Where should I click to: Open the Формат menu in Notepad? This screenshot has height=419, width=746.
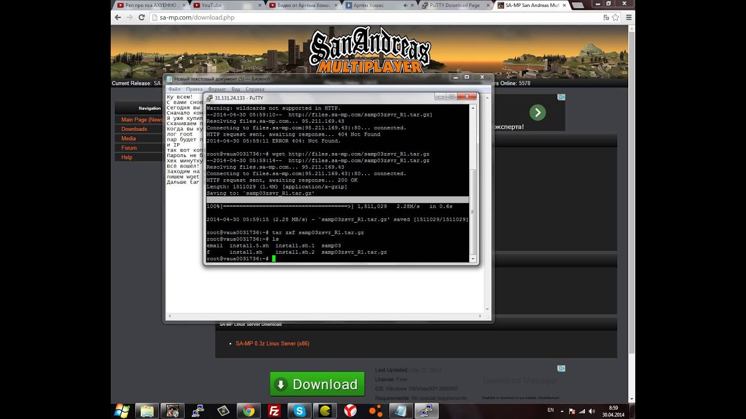[x=217, y=89]
